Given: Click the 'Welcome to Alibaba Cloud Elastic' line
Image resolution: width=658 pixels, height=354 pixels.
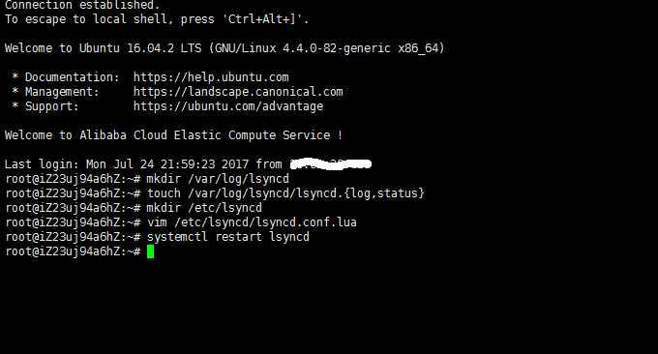Looking at the screenshot, I should tap(174, 135).
